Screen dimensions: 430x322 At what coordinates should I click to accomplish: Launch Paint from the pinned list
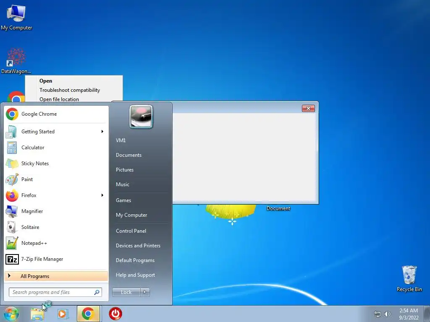(x=56, y=179)
